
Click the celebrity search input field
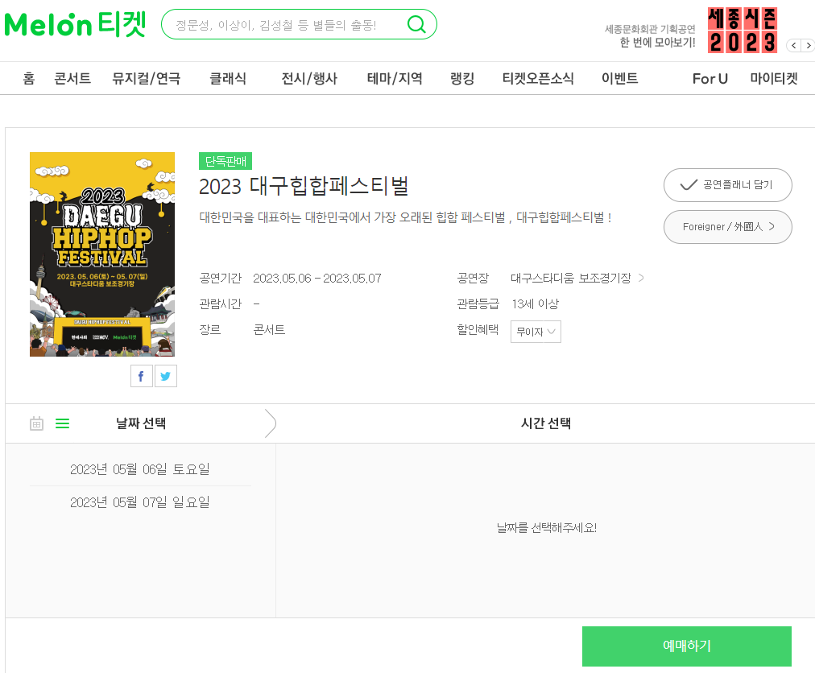tap(282, 24)
